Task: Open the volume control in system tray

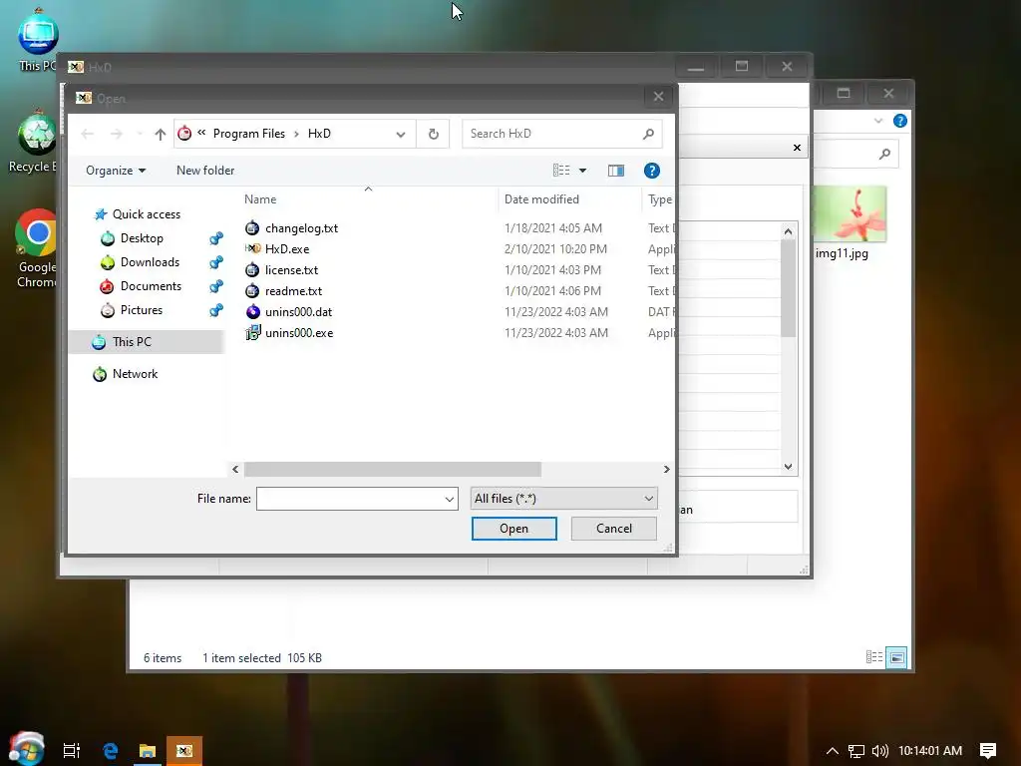Action: pos(879,751)
